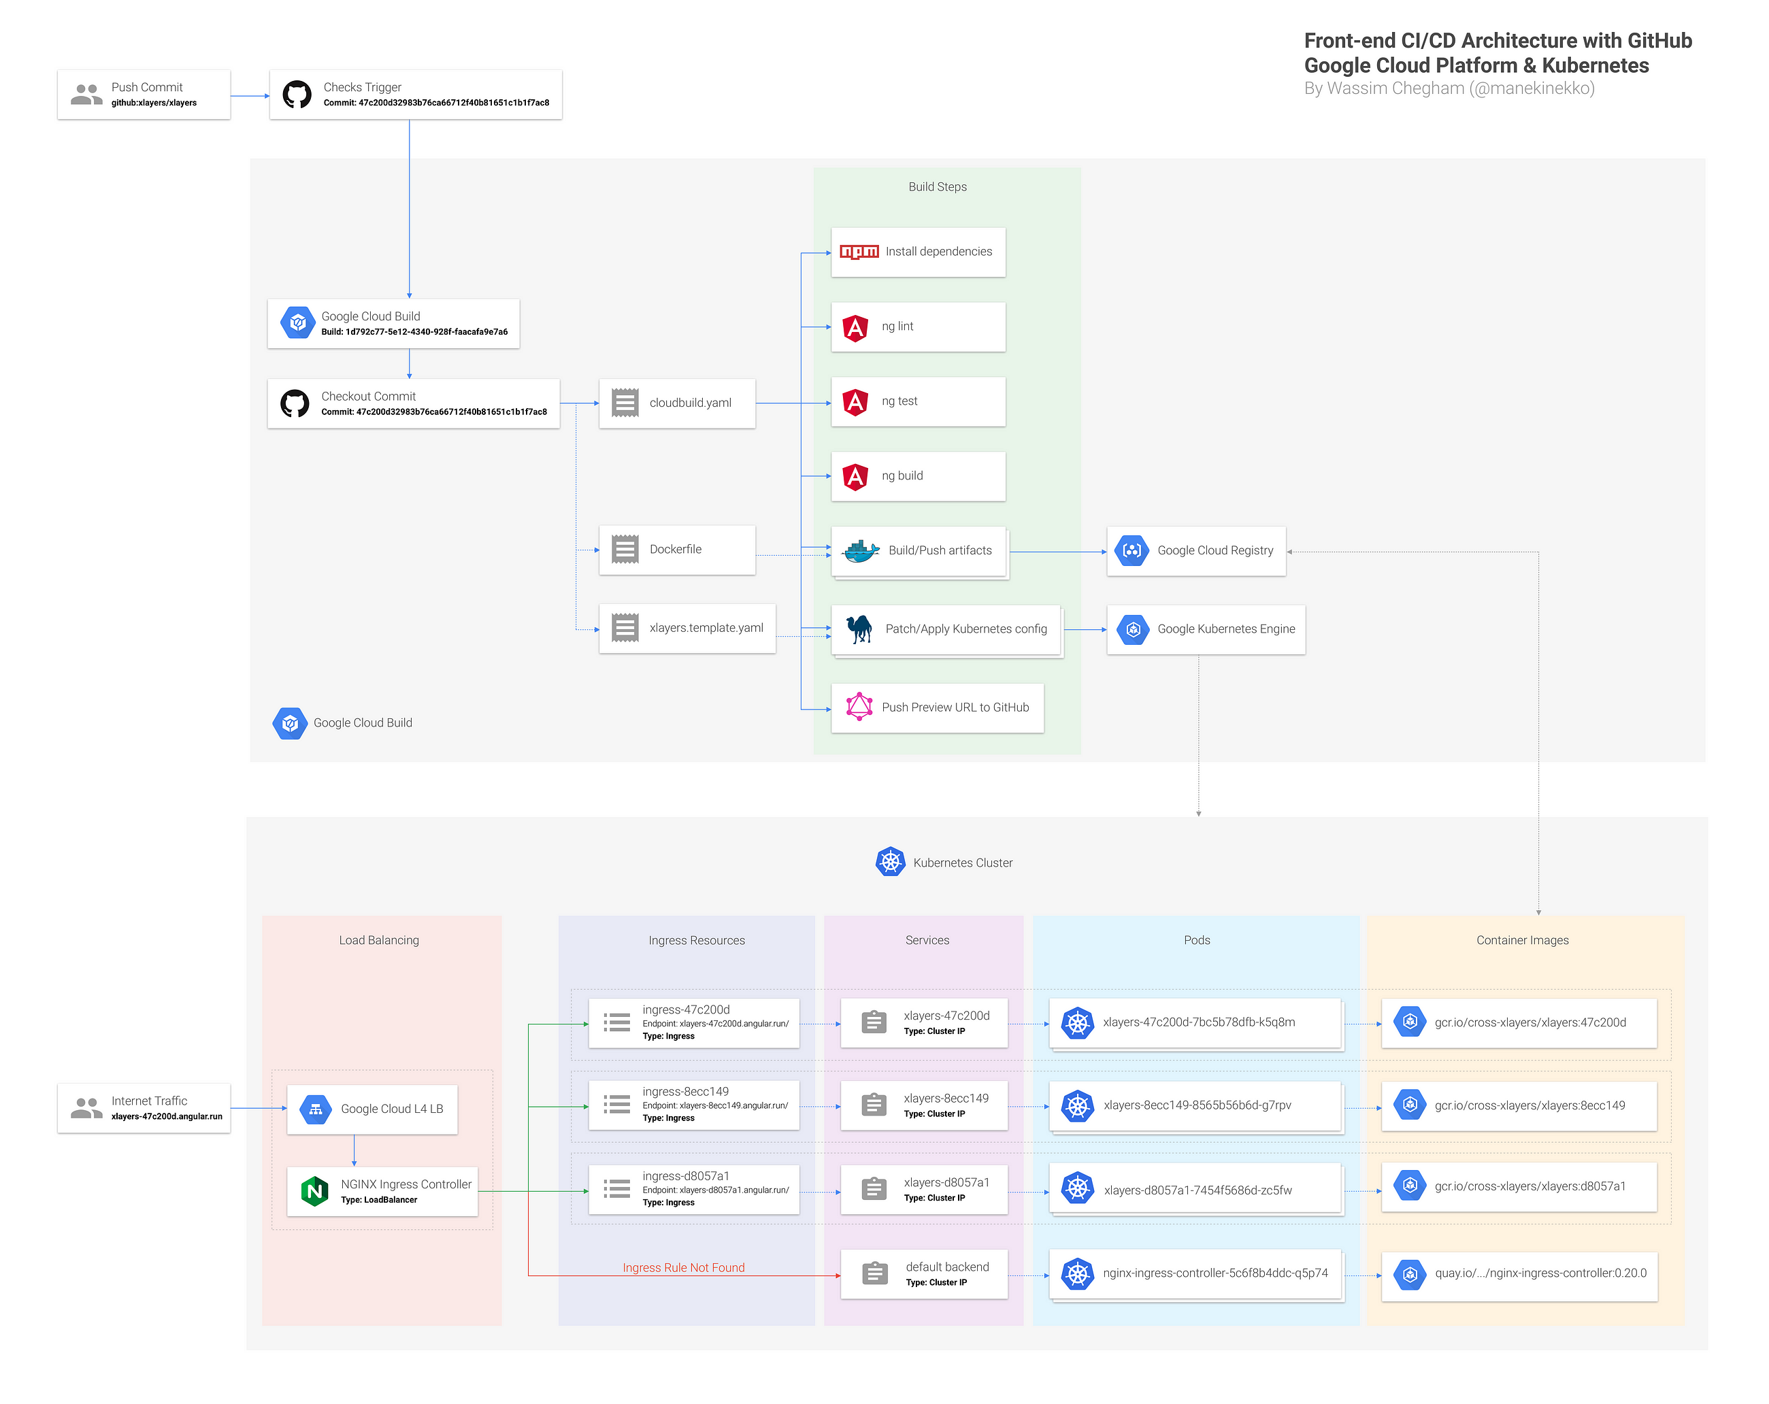Screen dimensions: 1769x1404
Task: Click the 'Push Preview URL to GitHub' label
Action: [955, 707]
